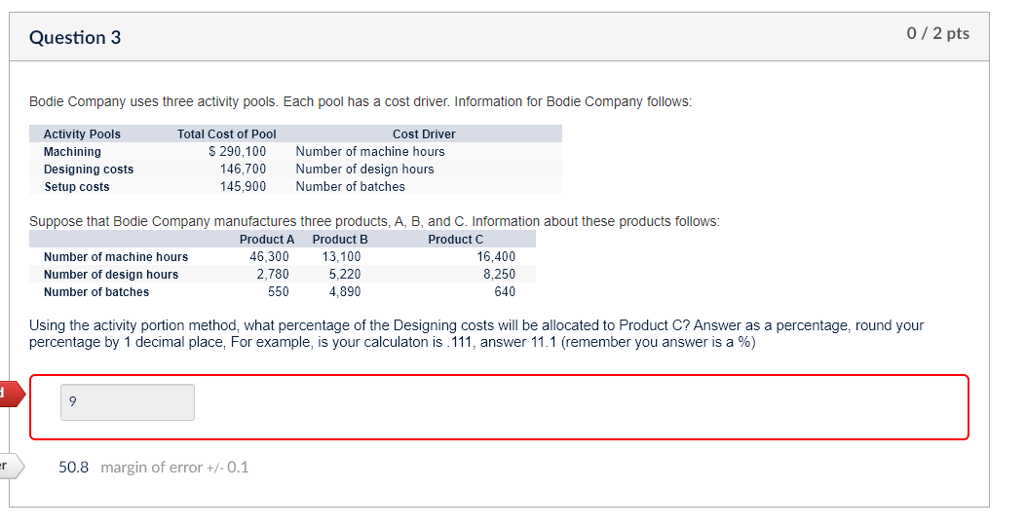
Task: Click the Suppose that Bodie Company sentence
Action: click(374, 222)
